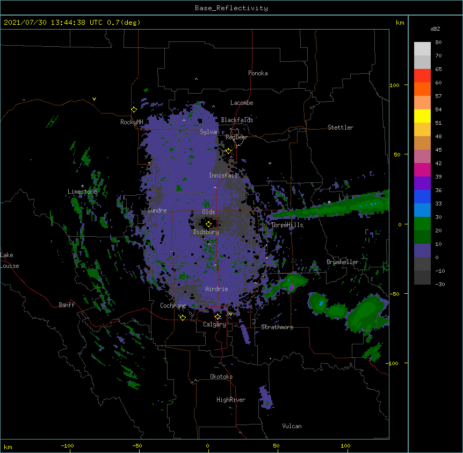This screenshot has width=463, height=453.
Task: Click the white asterisk marker above Limestone
Action: pos(82,186)
